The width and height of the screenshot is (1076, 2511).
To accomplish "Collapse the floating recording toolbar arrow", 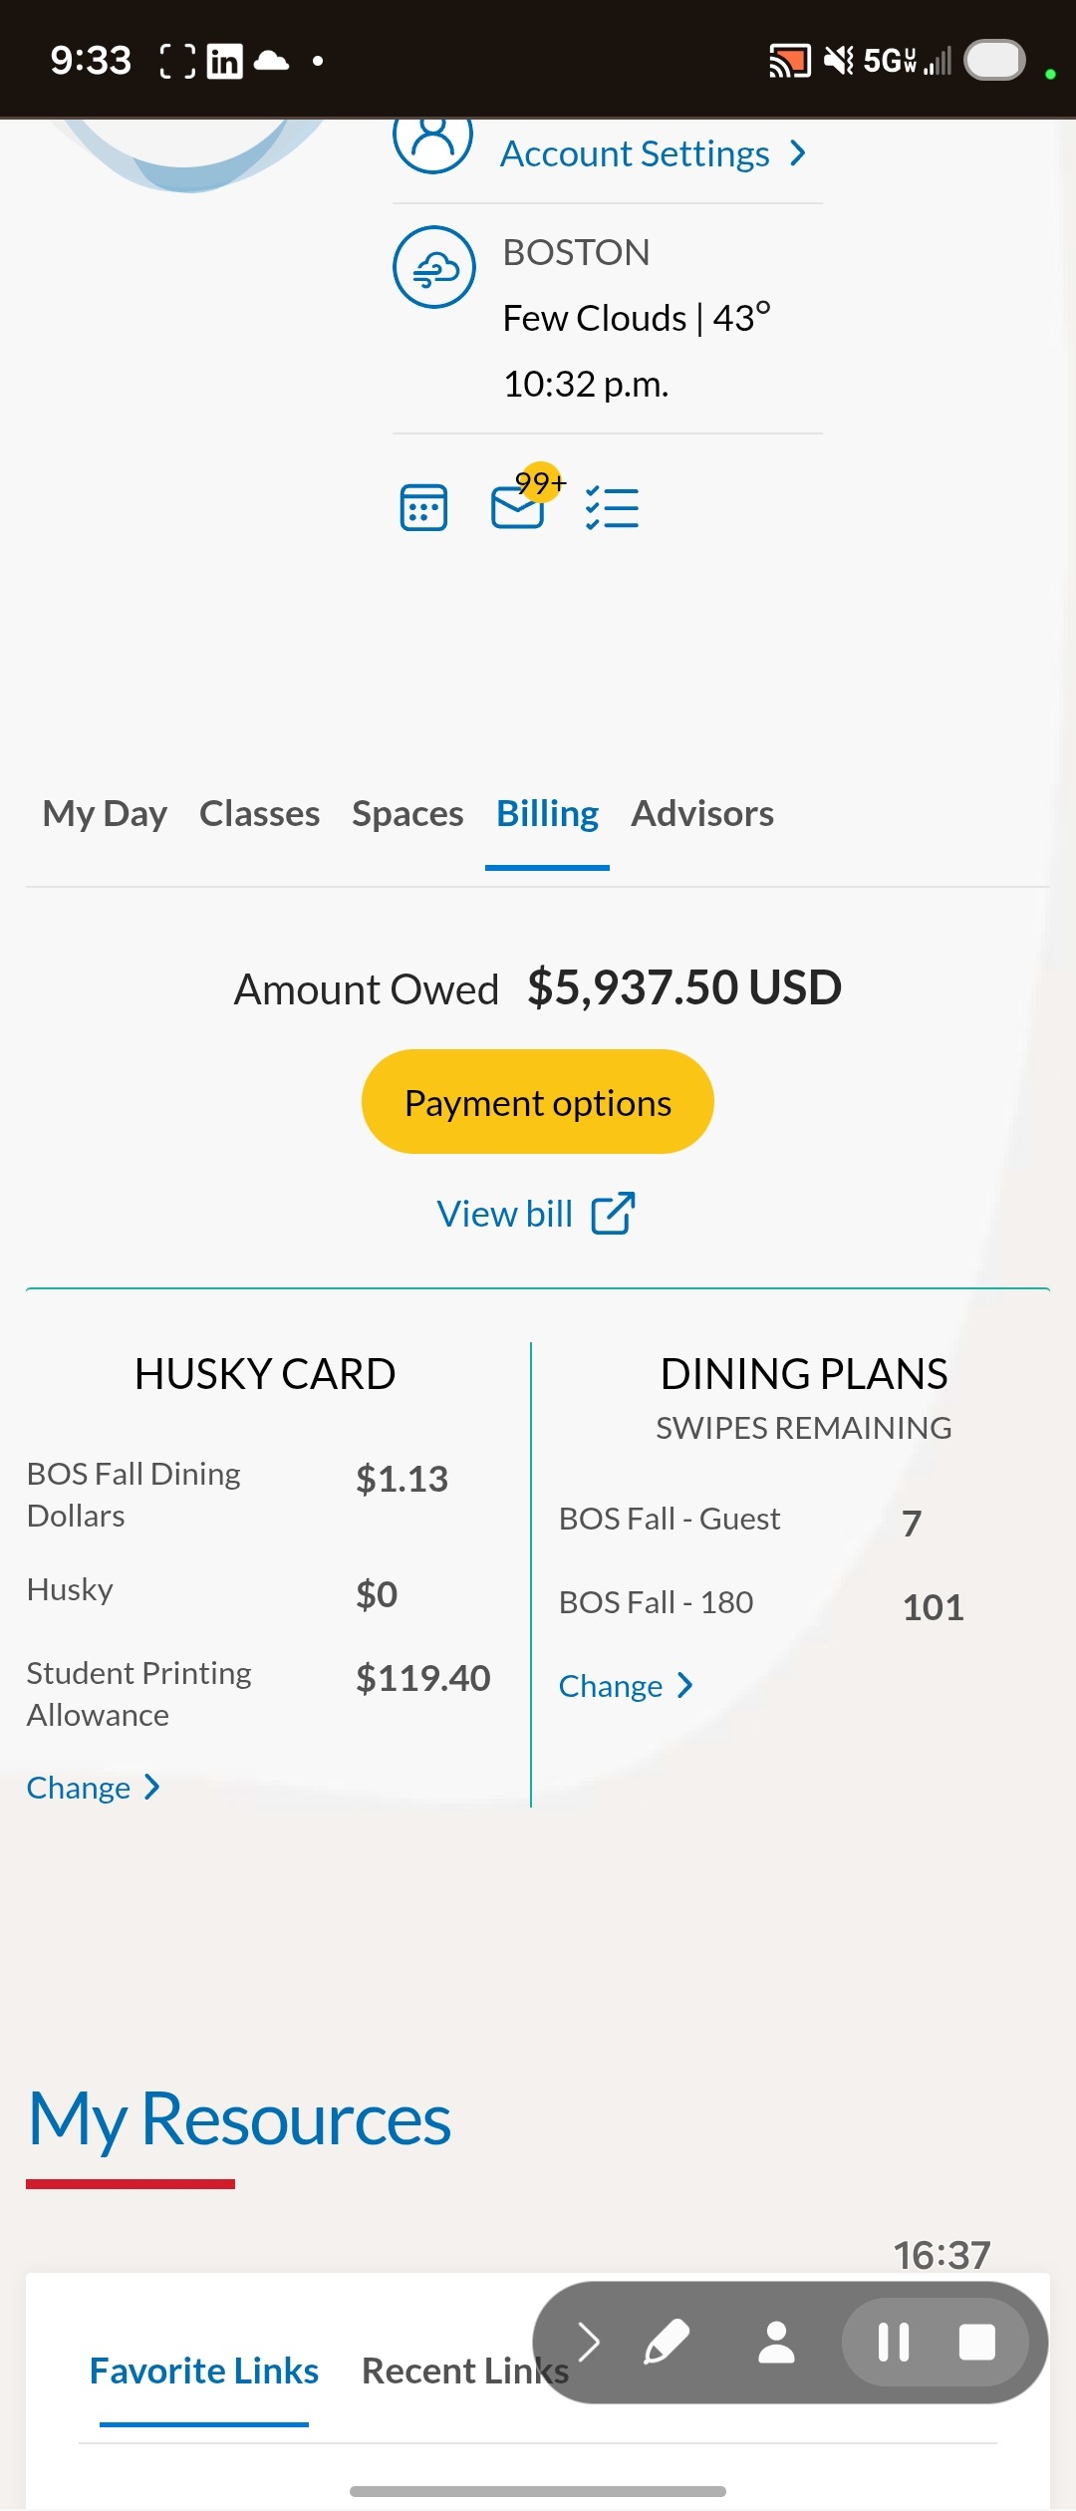I will pyautogui.click(x=589, y=2342).
